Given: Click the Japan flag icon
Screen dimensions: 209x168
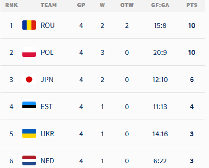Looking at the screenshot, I should click(x=29, y=80).
